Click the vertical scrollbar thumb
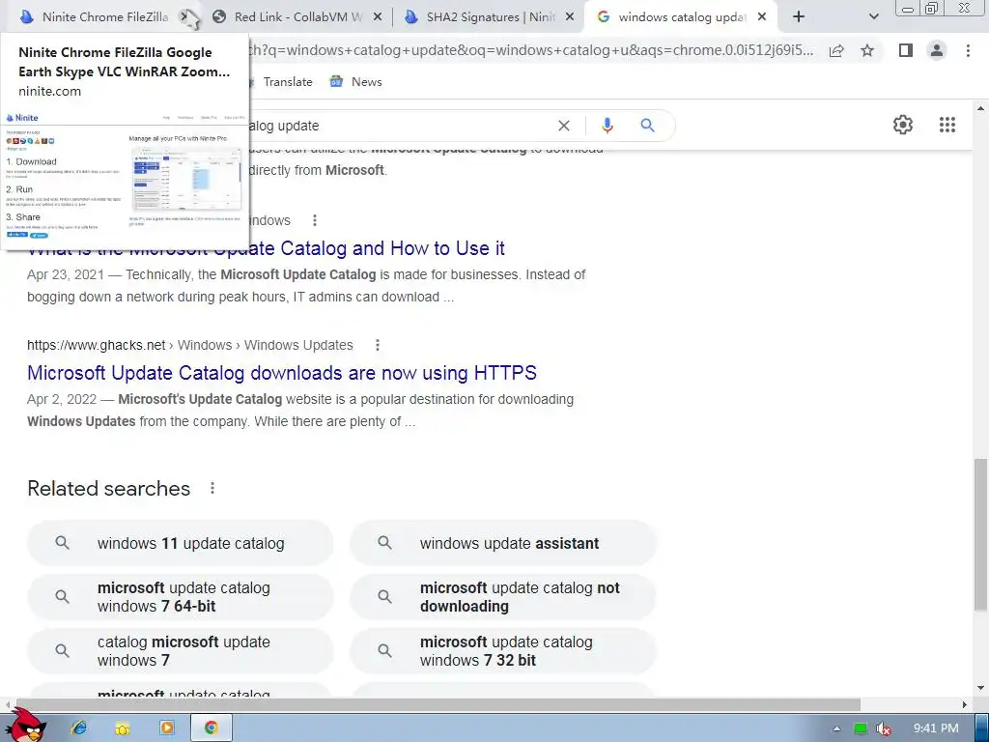 click(980, 535)
